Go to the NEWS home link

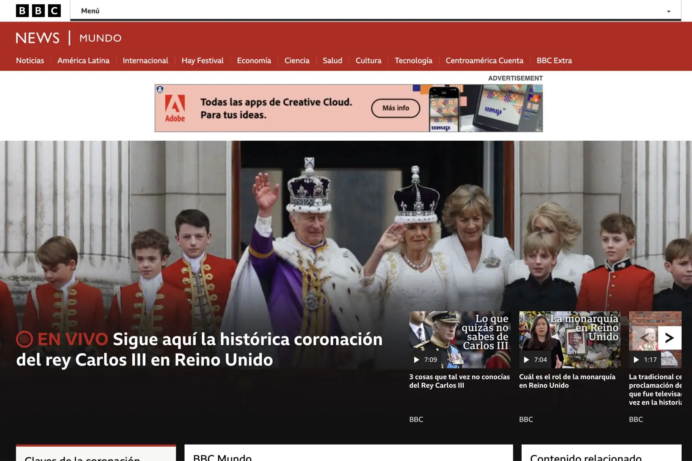38,38
